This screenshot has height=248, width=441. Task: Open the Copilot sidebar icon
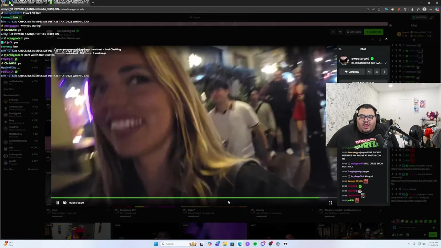437,9
